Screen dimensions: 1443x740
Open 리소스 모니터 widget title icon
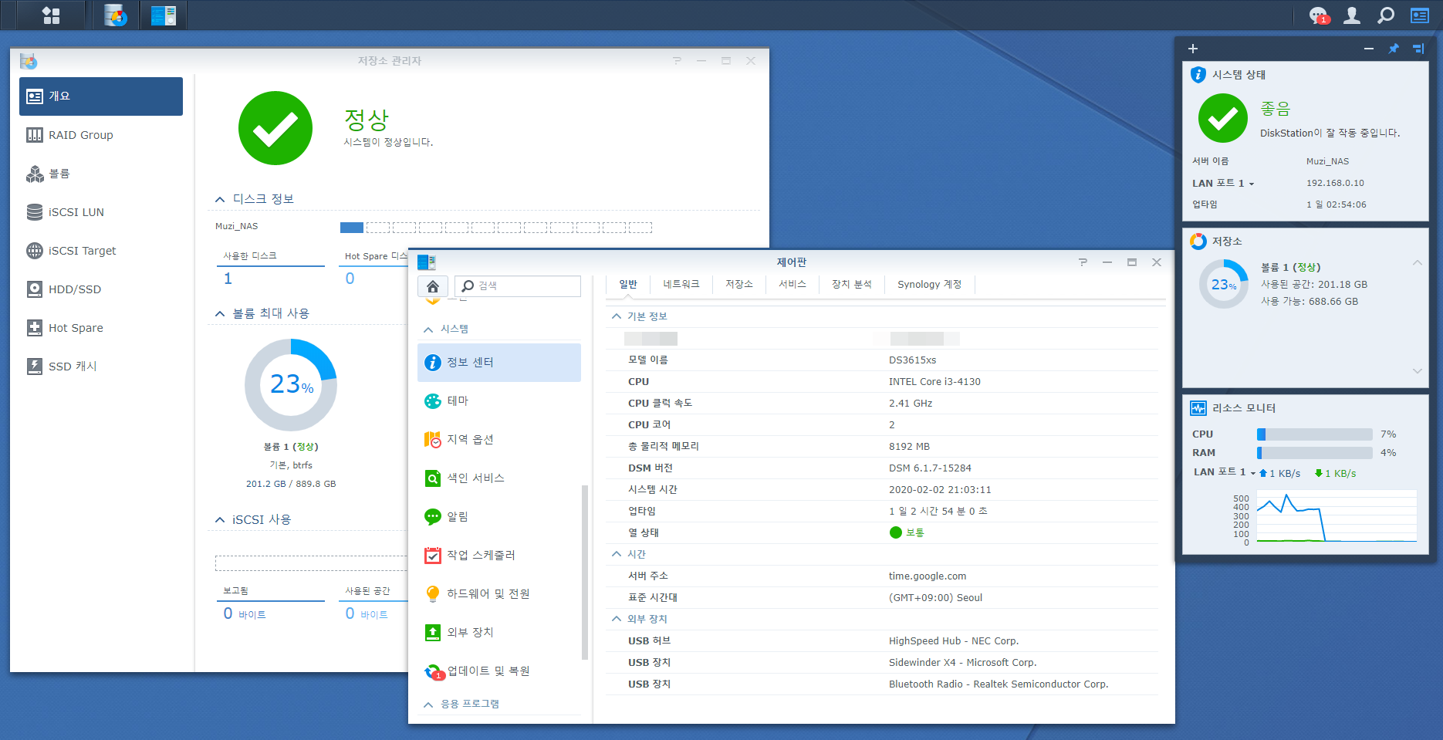pyautogui.click(x=1198, y=408)
